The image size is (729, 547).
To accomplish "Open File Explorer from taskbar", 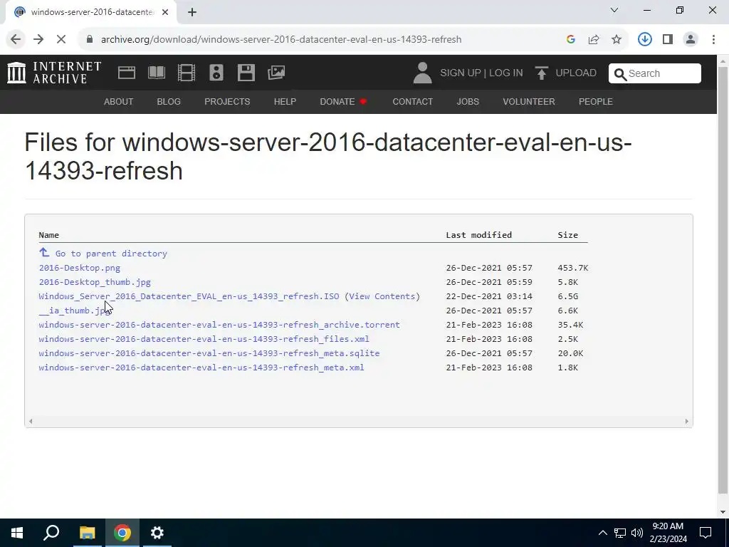I will point(87,533).
